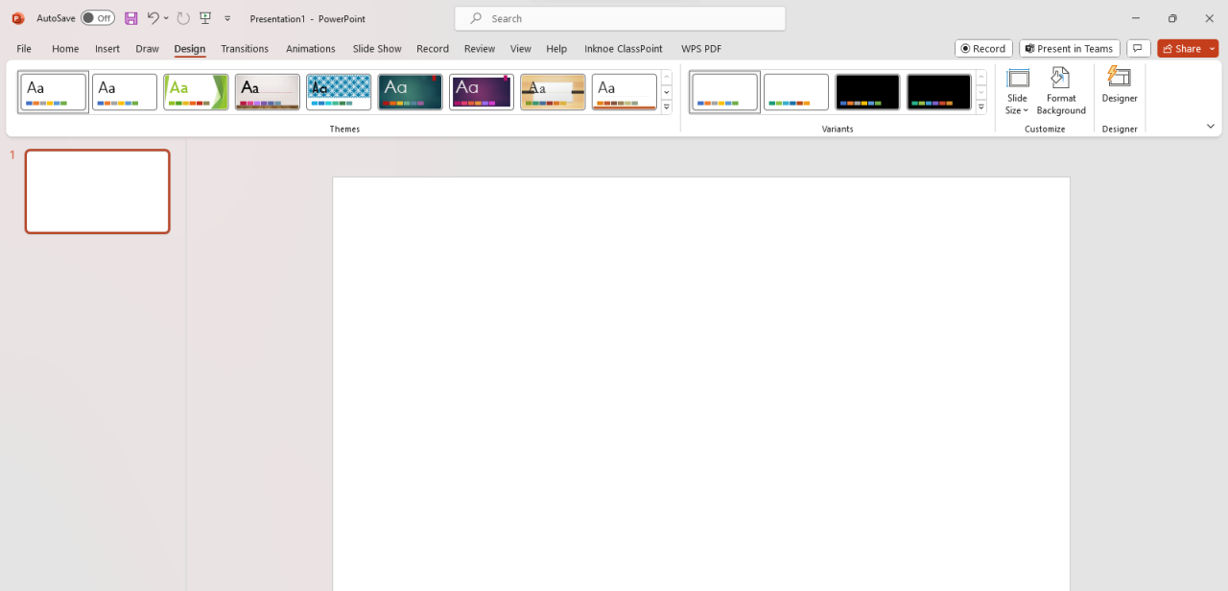Switch to the Animations tab
This screenshot has height=591, width=1228.
tap(310, 48)
